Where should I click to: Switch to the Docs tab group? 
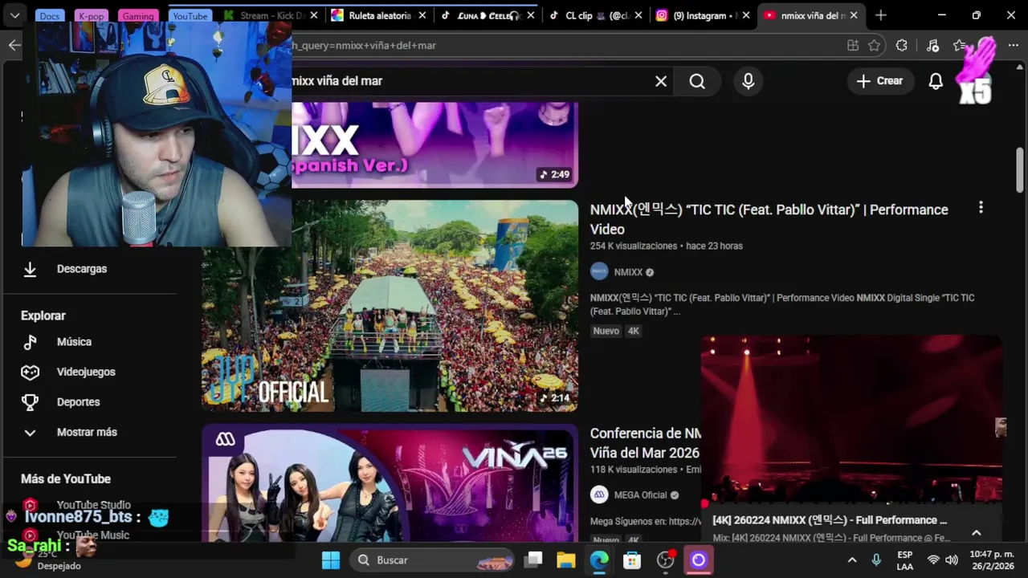coord(50,16)
